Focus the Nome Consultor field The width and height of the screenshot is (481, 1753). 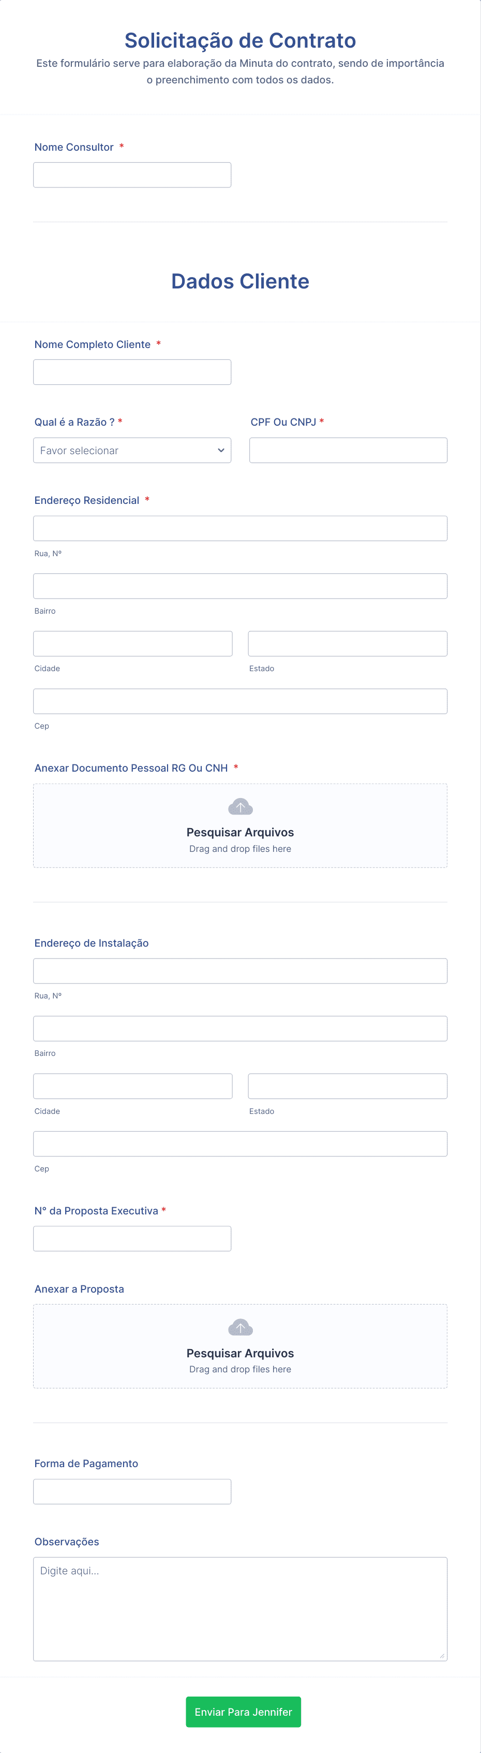132,175
